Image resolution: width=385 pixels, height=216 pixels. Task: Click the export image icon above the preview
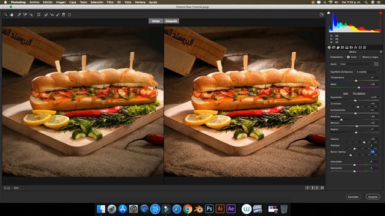(322, 15)
